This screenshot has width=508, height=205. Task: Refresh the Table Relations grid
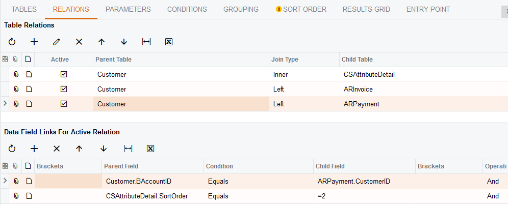tap(12, 42)
